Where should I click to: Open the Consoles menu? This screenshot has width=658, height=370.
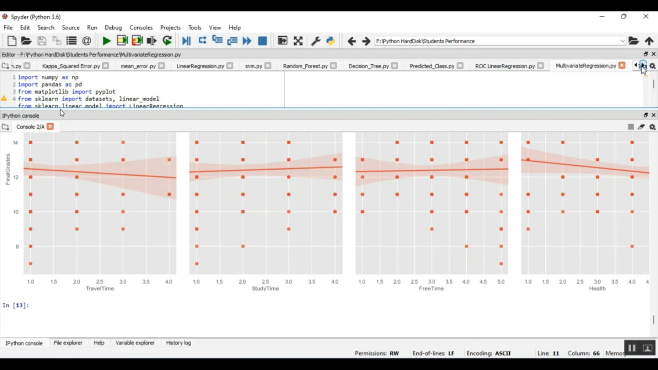pos(141,28)
